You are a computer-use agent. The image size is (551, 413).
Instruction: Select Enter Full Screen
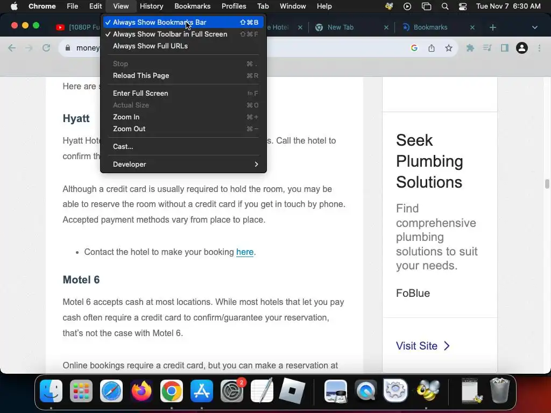point(183,94)
